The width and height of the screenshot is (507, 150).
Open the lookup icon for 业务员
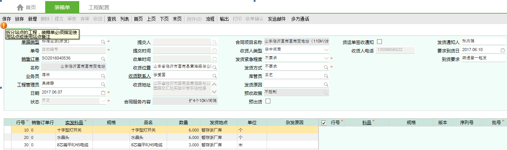(103, 76)
